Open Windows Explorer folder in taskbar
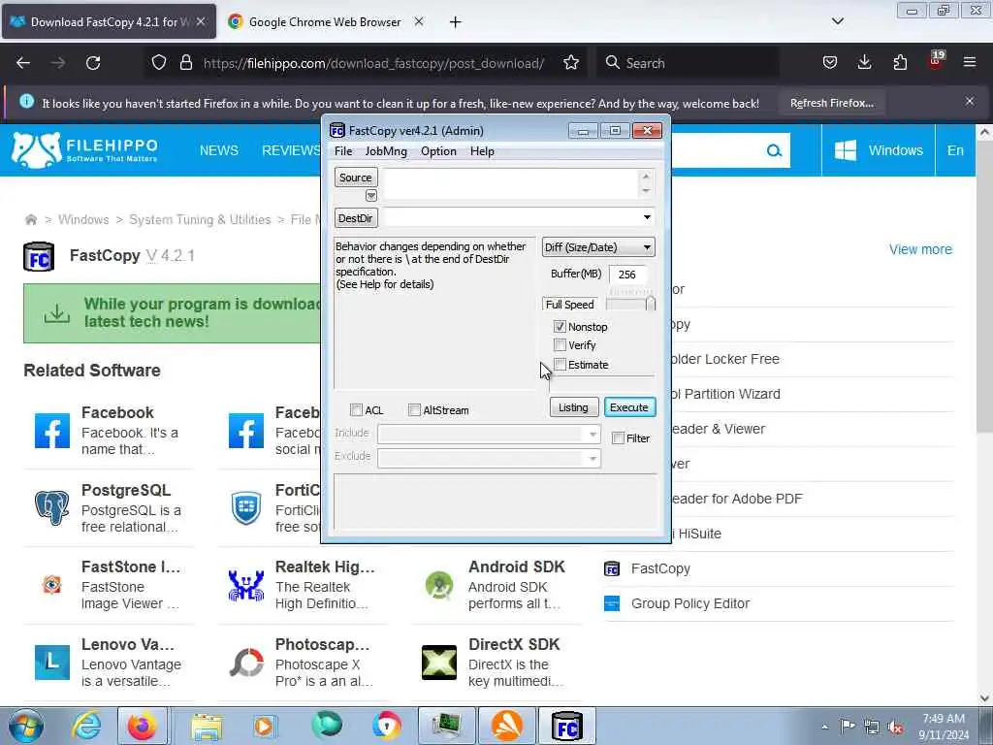Image resolution: width=993 pixels, height=745 pixels. pos(207,726)
